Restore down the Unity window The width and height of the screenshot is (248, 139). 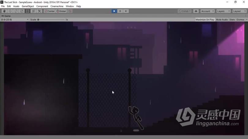coord(235,2)
